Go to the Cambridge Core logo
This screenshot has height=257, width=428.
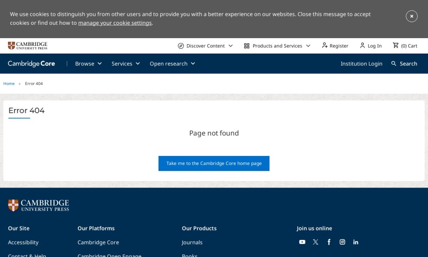31,64
